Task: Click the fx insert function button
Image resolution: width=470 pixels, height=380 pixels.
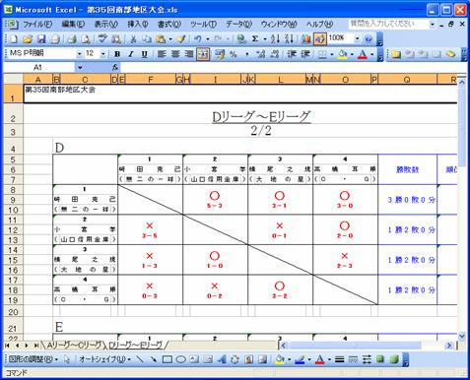Action: 115,68
